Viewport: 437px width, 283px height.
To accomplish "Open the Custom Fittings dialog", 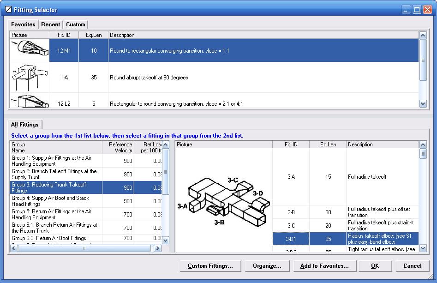I will pyautogui.click(x=210, y=266).
